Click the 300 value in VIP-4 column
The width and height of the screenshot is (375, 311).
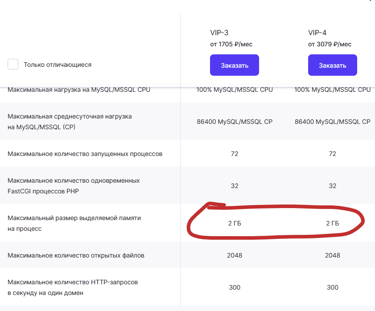[332, 287]
